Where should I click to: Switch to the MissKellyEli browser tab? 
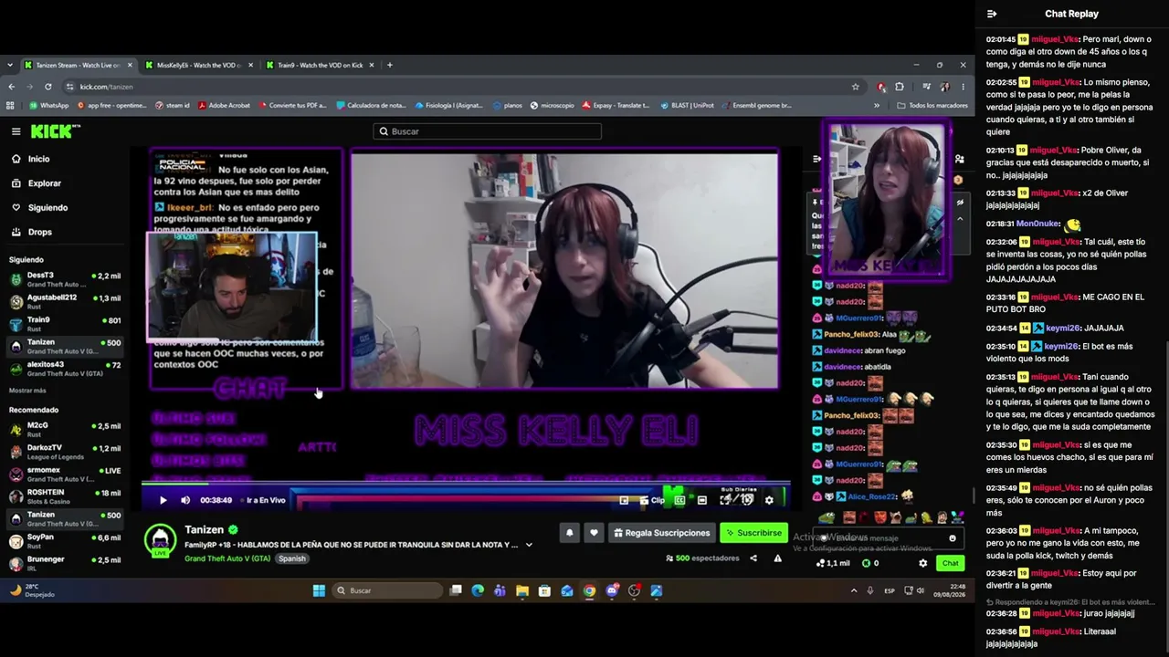[x=199, y=66]
